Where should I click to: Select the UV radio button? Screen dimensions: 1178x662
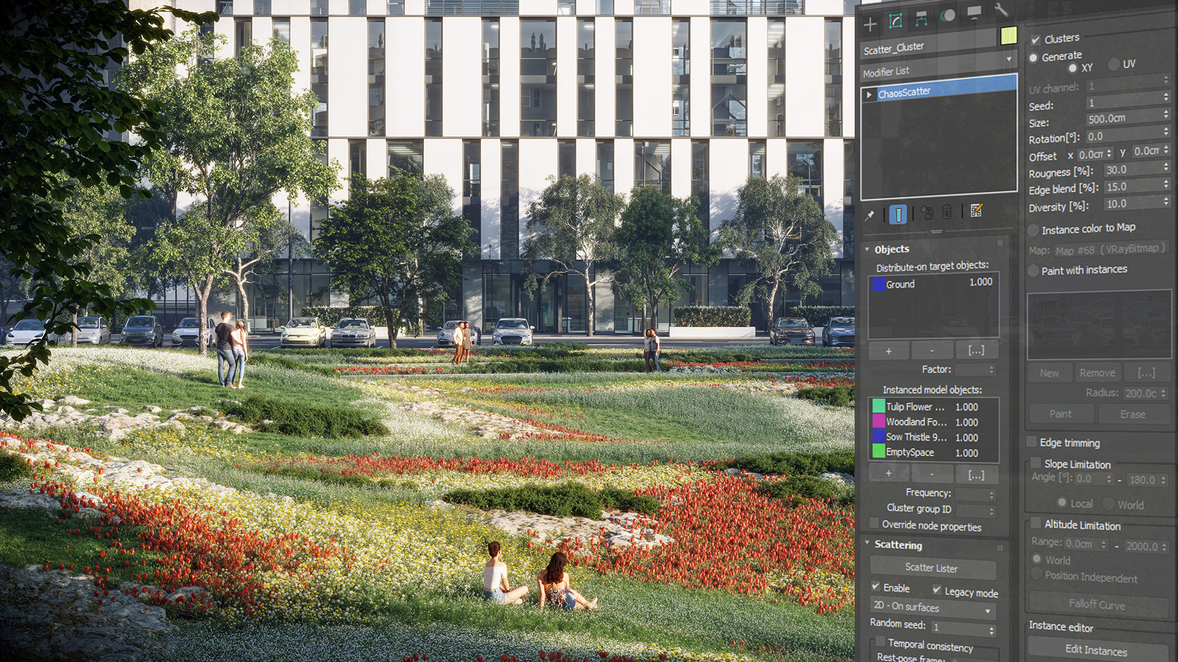[1114, 64]
